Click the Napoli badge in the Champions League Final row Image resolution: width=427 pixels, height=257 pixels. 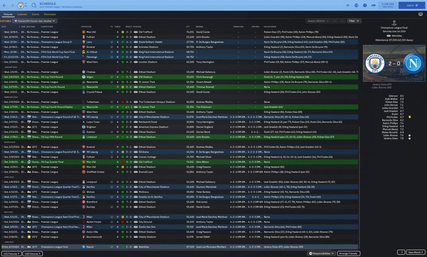83,247
